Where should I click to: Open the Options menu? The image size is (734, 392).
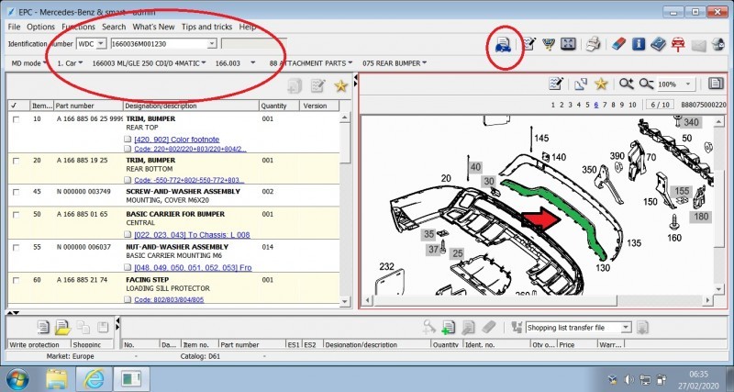tap(40, 27)
